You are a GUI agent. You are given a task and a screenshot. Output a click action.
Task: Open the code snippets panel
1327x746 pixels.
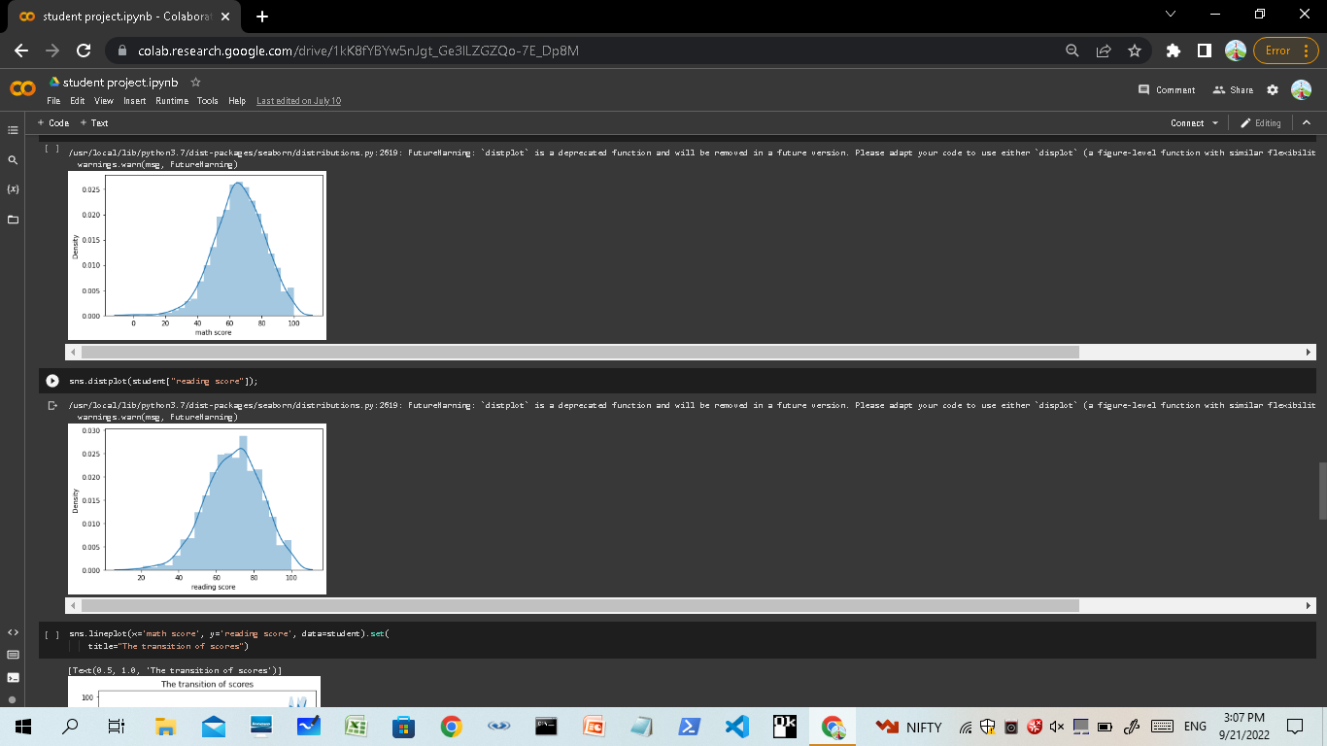[13, 632]
